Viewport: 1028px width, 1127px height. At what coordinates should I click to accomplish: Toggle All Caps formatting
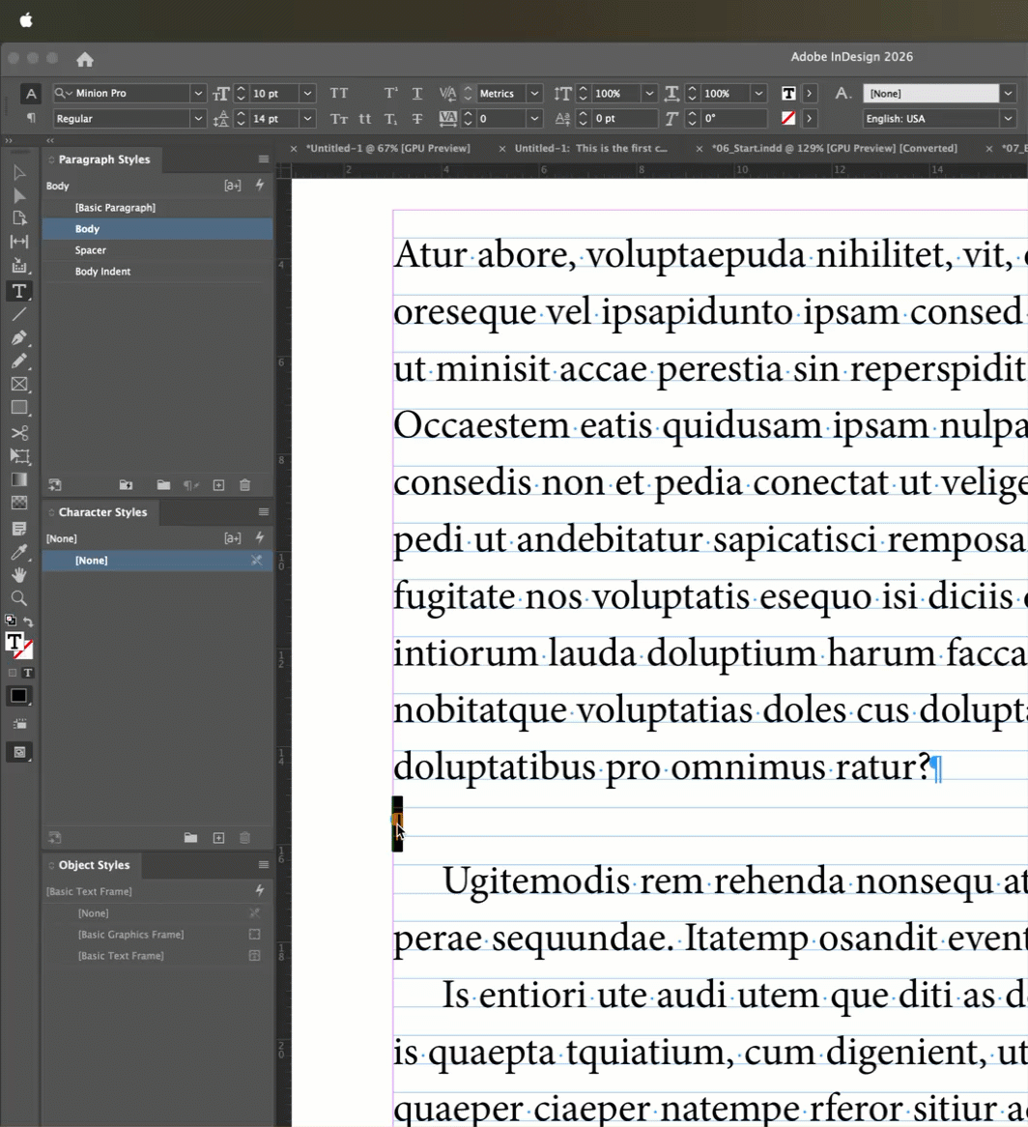[x=339, y=94]
